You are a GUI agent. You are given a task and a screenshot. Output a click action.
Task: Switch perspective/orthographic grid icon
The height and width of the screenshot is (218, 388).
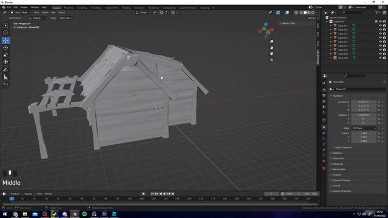(272, 60)
